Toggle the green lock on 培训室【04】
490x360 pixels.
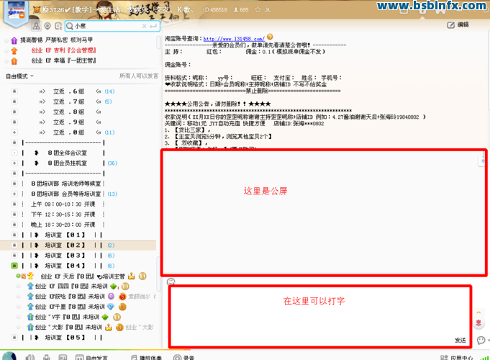point(14,266)
